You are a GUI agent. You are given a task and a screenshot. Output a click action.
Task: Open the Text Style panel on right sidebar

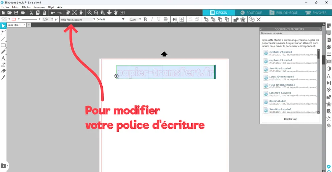point(329,76)
